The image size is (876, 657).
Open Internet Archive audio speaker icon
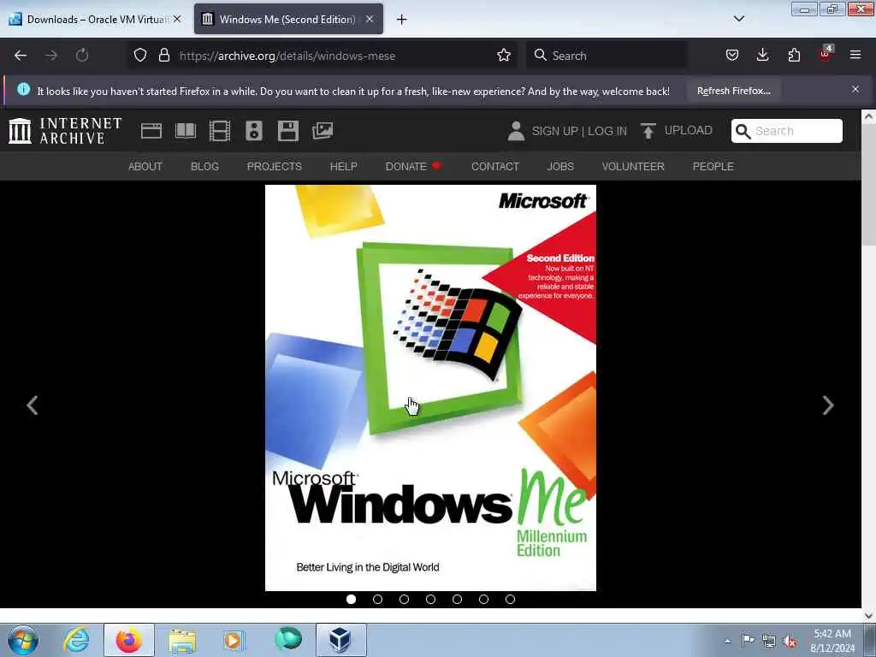253,131
